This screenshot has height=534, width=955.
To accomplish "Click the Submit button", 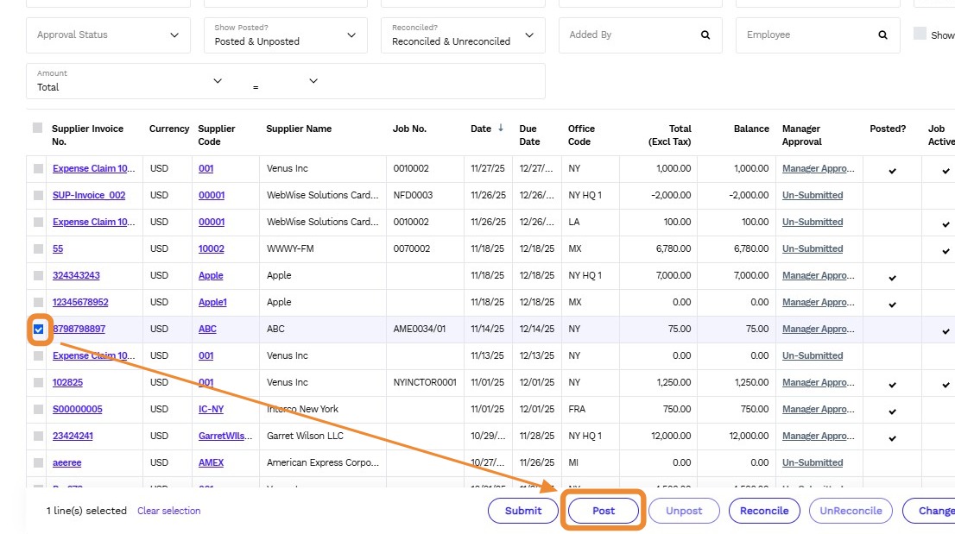I will 523,511.
